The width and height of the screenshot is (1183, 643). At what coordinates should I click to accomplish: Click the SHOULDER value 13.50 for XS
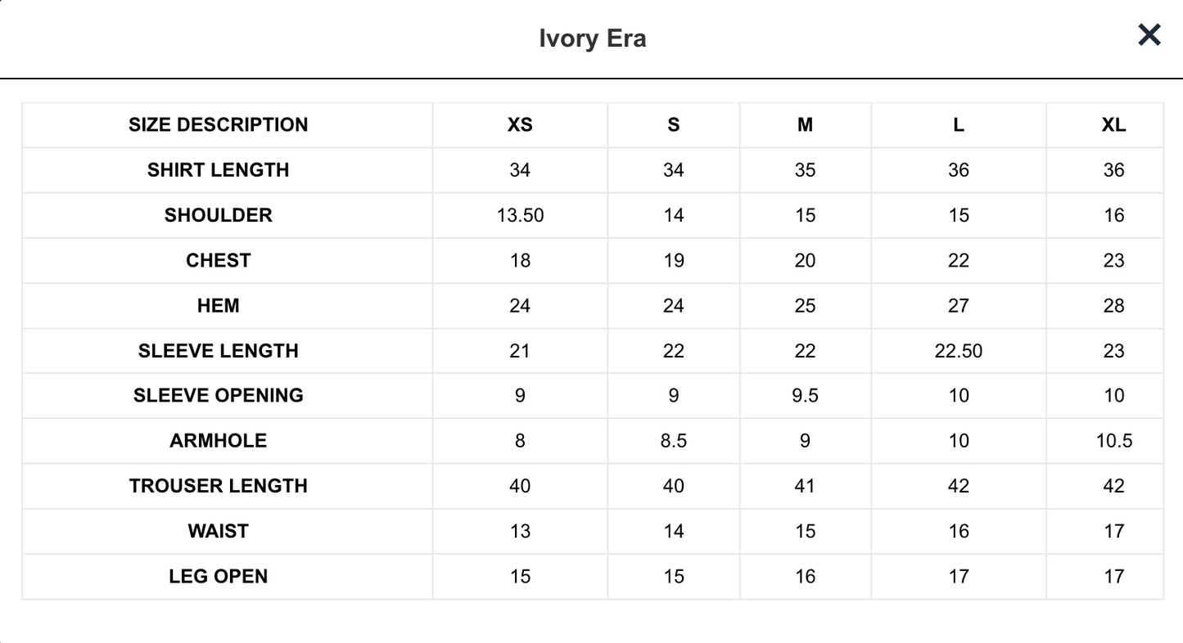point(520,215)
